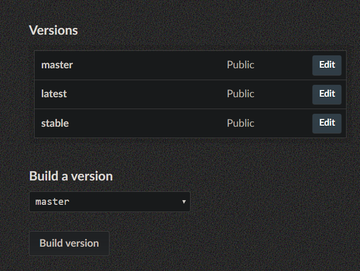The width and height of the screenshot is (360, 271).
Task: Select the stable row in versions table
Action: click(x=191, y=124)
